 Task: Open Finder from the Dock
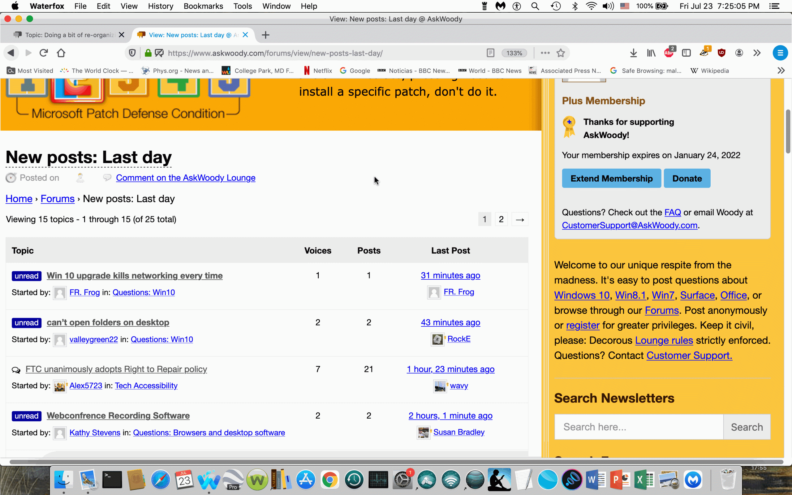pos(63,480)
